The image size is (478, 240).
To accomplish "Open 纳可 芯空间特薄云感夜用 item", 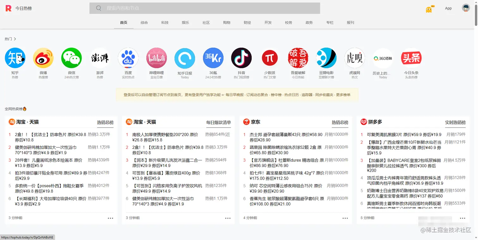I will click(x=286, y=189).
